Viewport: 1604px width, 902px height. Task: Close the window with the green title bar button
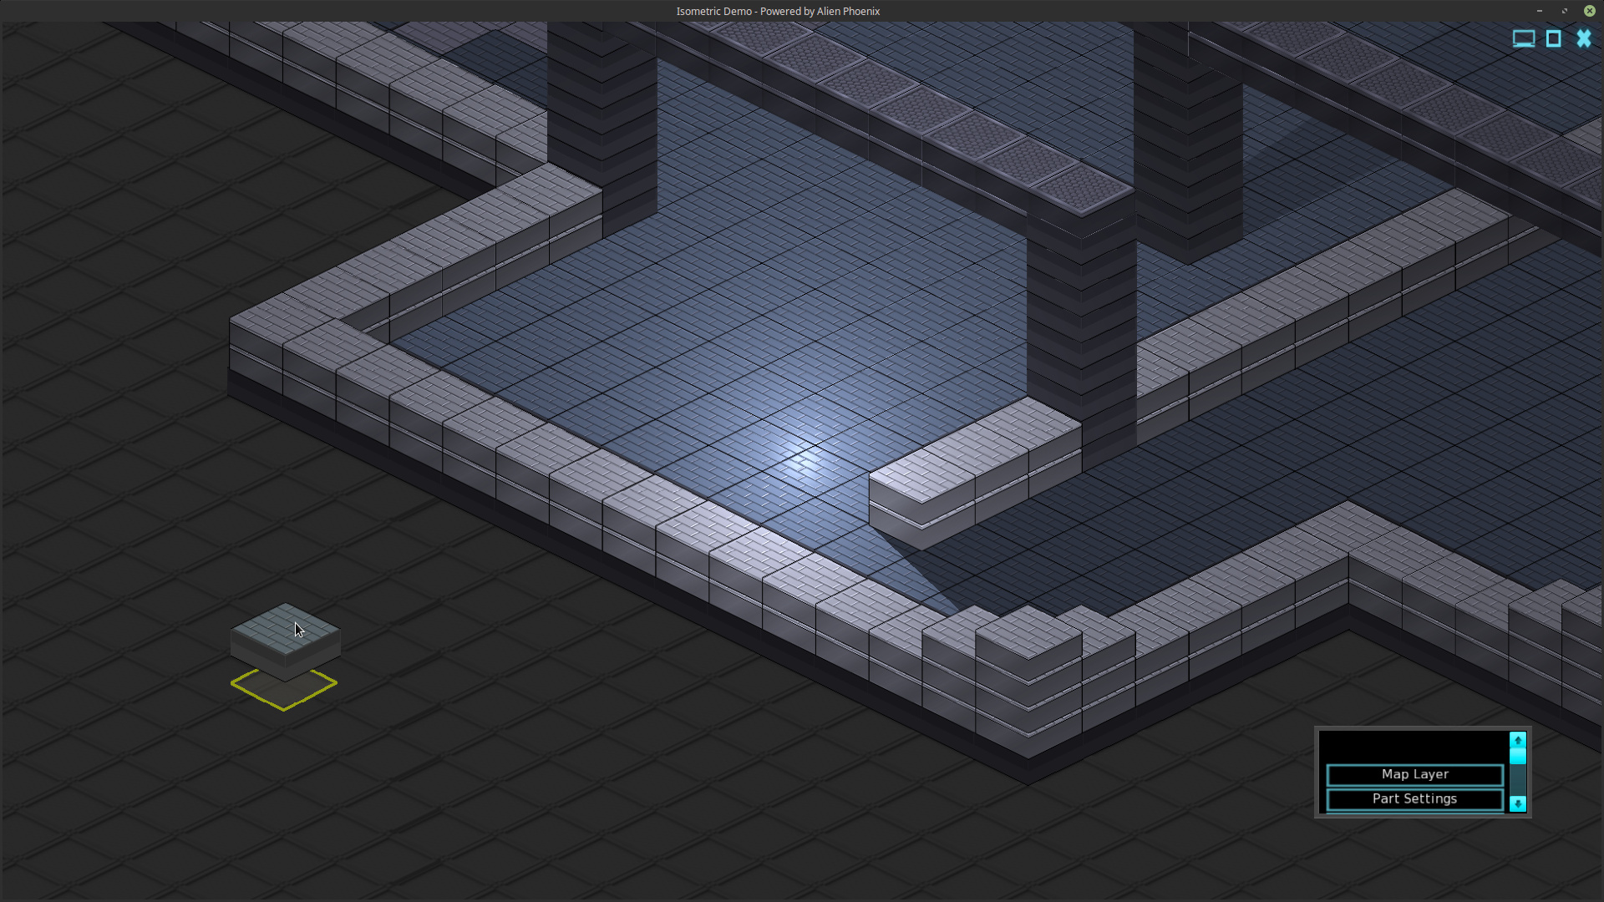pos(1589,11)
